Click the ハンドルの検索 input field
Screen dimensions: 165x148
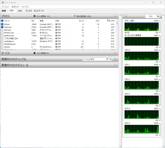[94, 59]
